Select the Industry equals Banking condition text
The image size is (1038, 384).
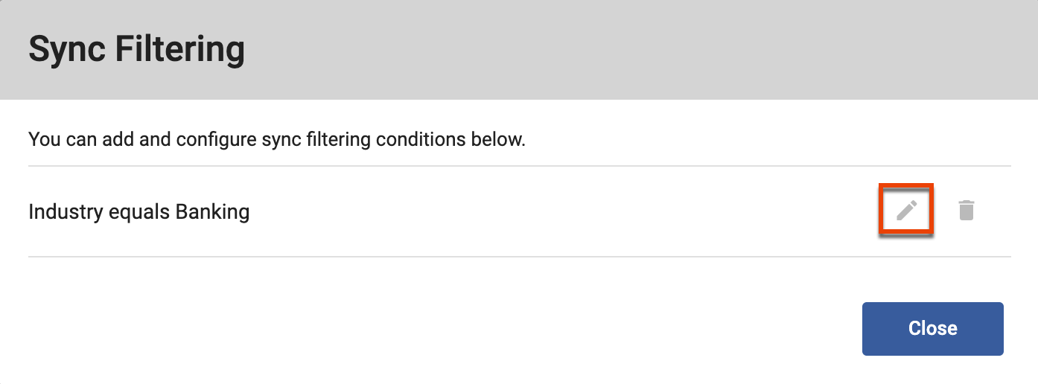coord(138,212)
